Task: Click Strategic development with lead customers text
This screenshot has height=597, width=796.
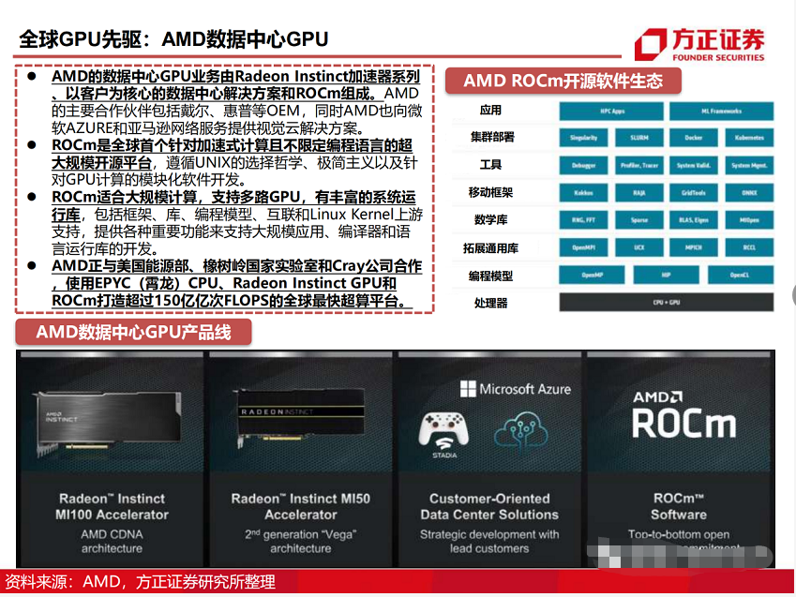Action: tap(489, 541)
